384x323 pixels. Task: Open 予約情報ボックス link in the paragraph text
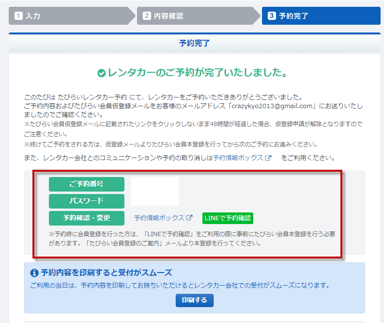tap(238, 158)
